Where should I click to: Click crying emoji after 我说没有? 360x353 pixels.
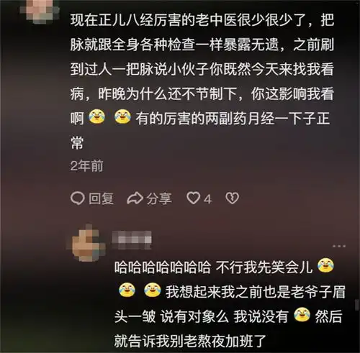[302, 315]
